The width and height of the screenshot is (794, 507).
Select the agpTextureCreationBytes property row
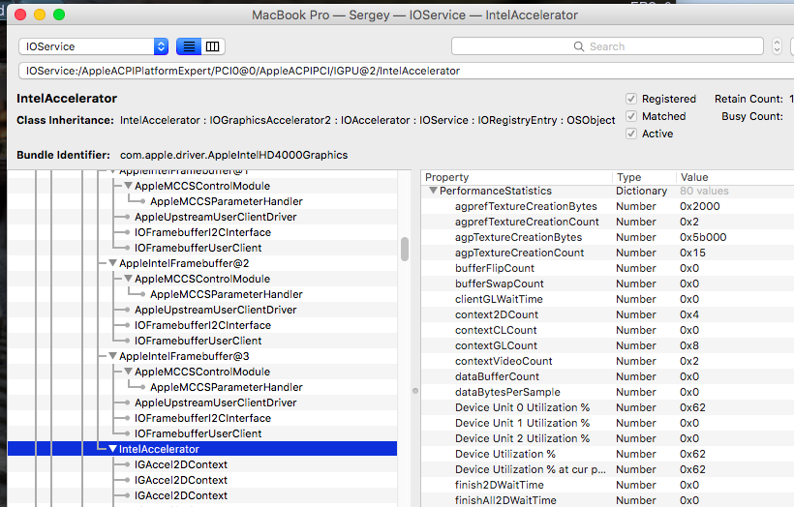click(608, 237)
